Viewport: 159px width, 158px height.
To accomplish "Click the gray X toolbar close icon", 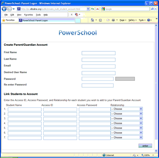I will (72, 15).
